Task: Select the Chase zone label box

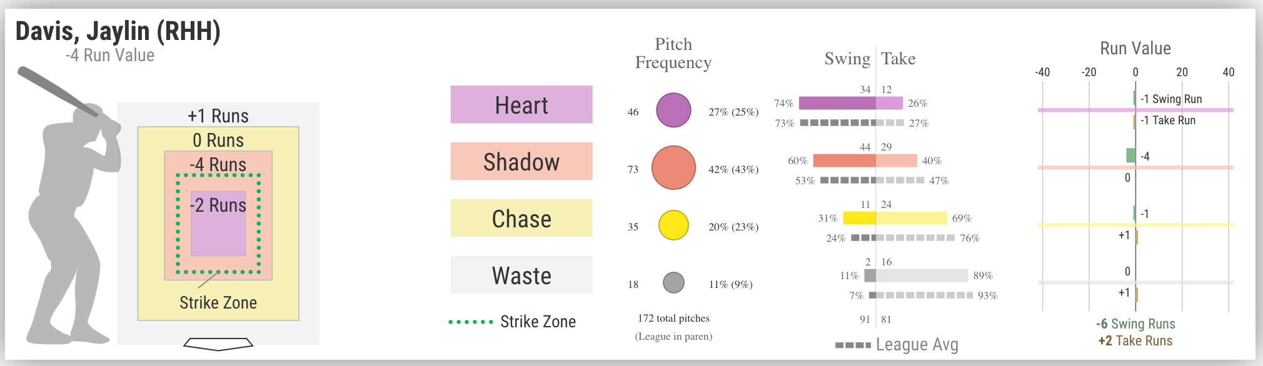Action: coord(521,218)
